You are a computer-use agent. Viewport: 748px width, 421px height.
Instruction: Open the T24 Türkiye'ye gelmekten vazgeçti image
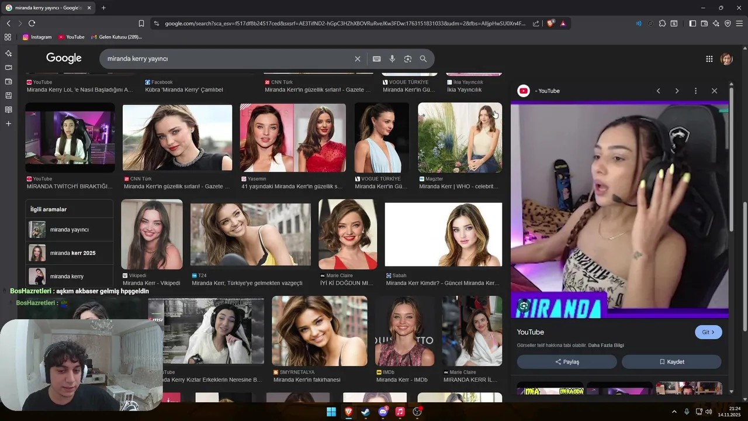click(251, 234)
